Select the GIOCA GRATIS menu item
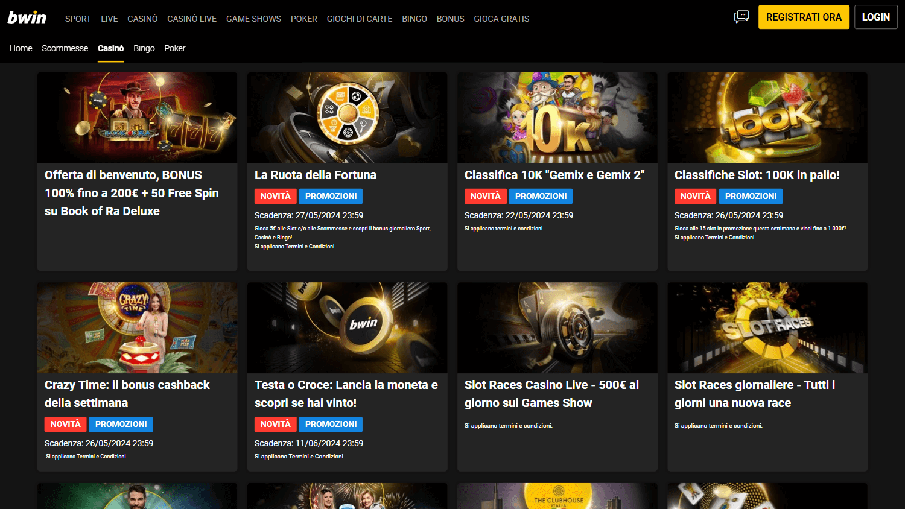 501,19
